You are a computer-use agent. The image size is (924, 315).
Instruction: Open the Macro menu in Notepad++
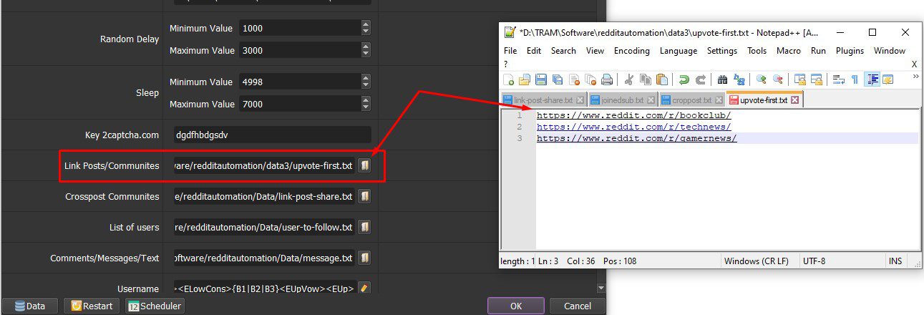point(789,51)
